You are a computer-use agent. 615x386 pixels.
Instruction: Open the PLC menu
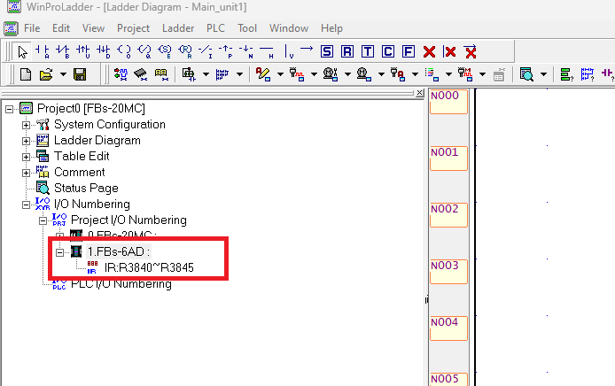click(216, 28)
